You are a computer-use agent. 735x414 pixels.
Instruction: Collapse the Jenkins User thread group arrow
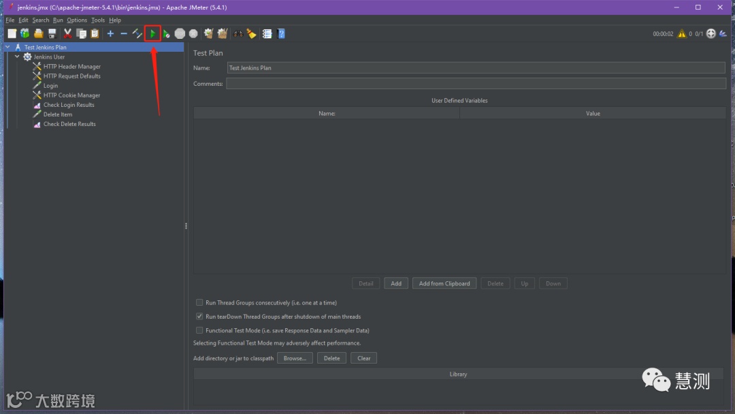[x=17, y=57]
